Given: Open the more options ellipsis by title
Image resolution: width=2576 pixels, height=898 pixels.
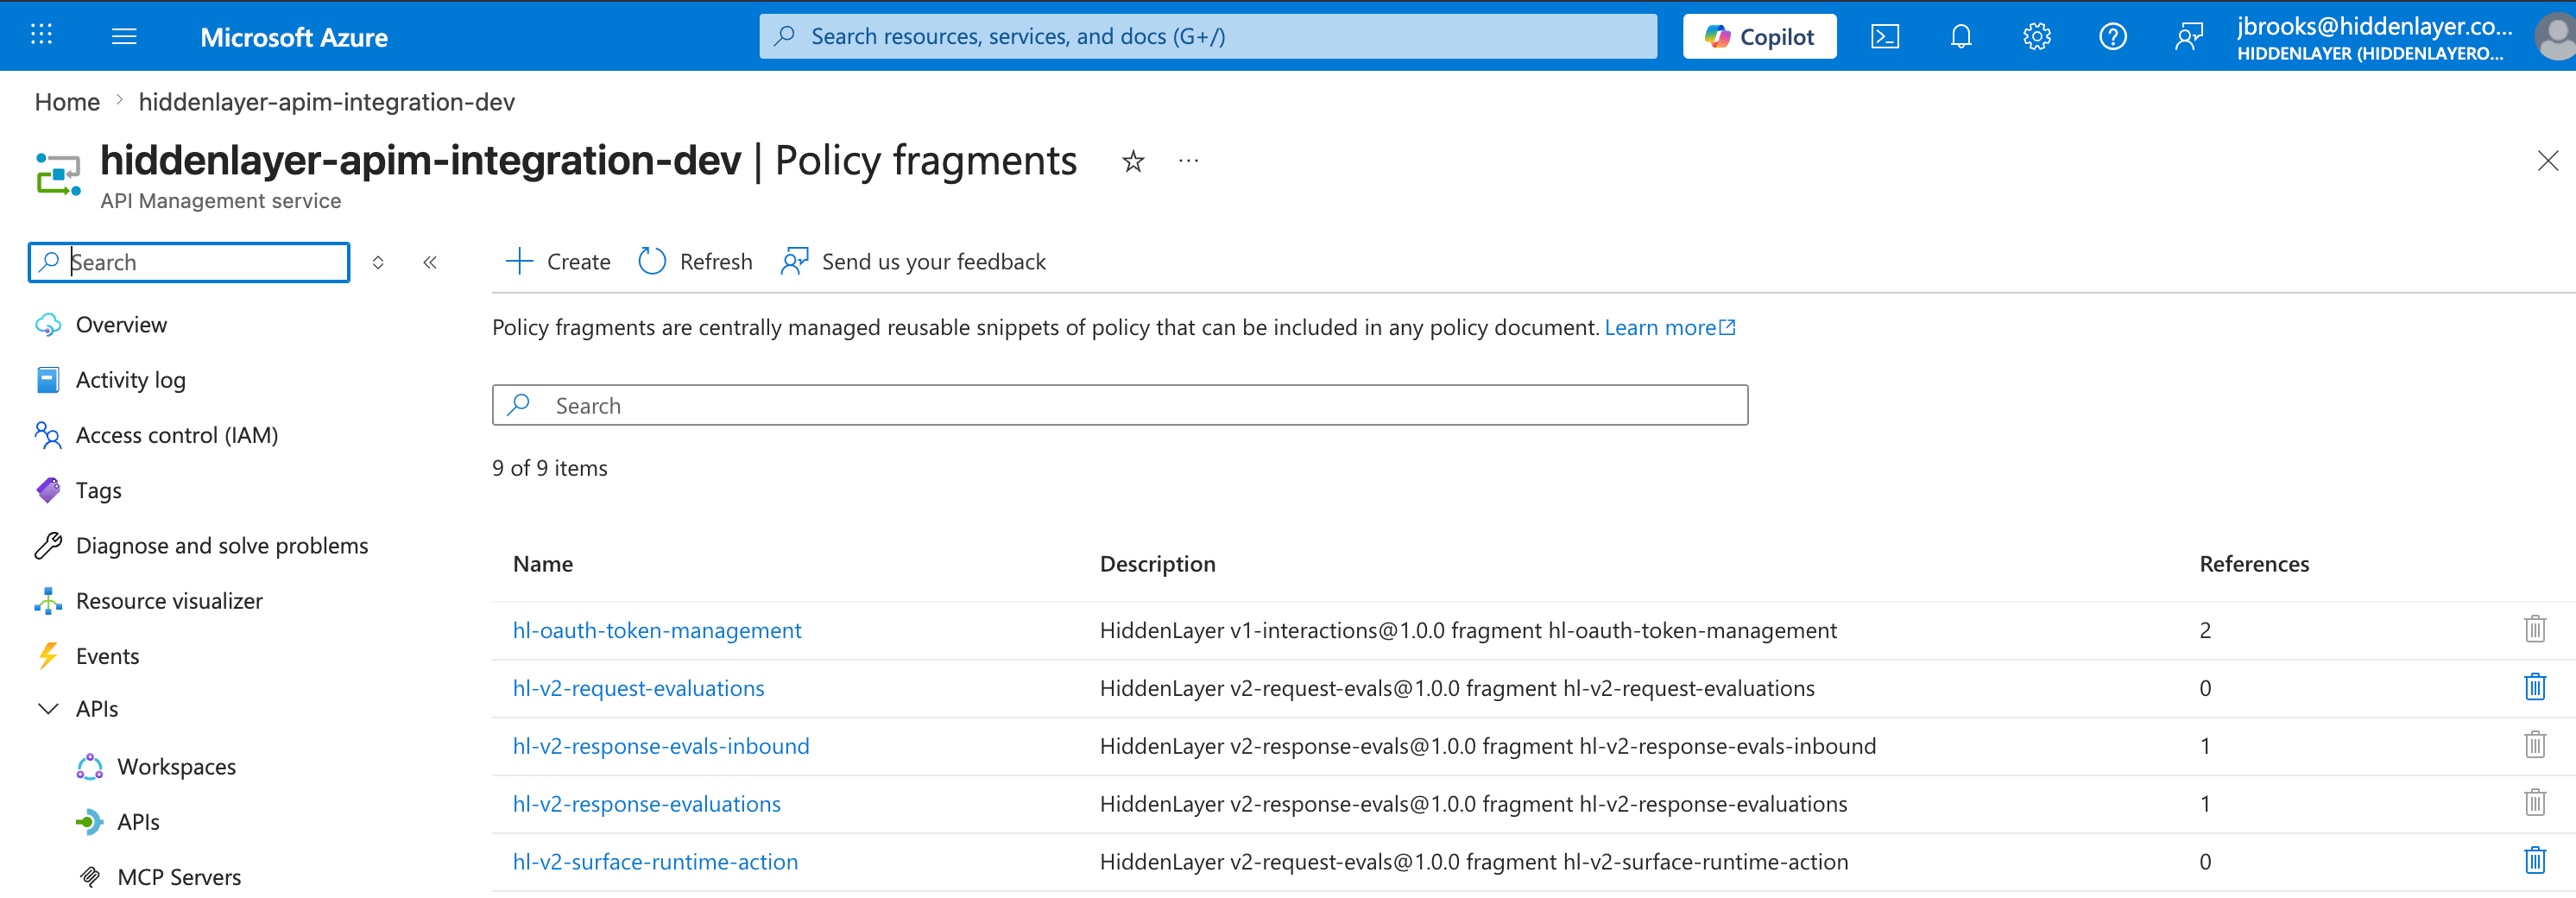Looking at the screenshot, I should [x=1188, y=161].
